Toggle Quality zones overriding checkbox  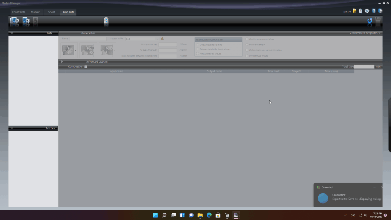(247, 39)
